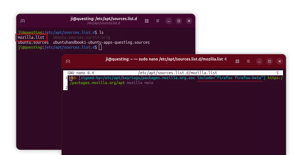Screen dimensions: 297x155
Task: Click the back window title ji@questing: /etc/apt/sources.list.d
Action: [x=104, y=19]
